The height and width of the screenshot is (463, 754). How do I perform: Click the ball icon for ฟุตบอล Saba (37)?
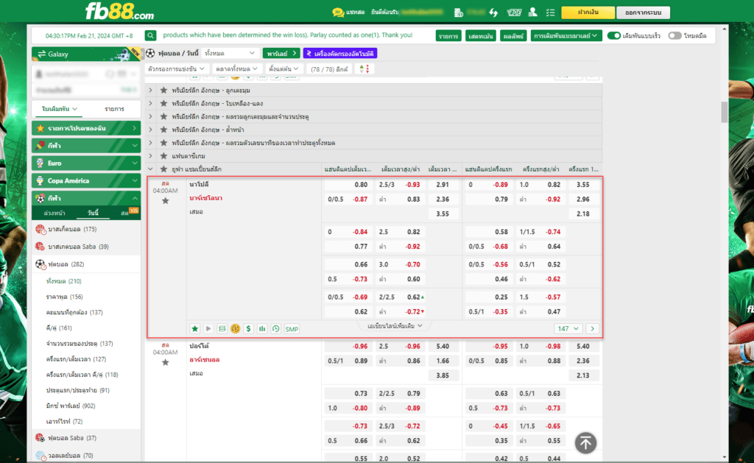point(40,438)
